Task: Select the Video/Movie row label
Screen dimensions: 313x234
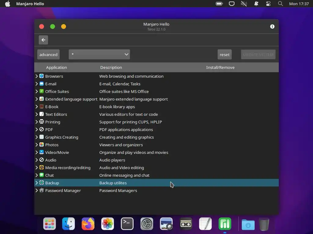Action: 57,152
